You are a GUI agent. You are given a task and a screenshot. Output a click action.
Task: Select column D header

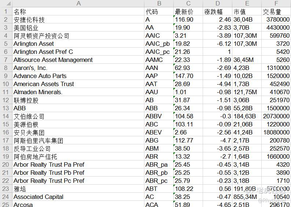coord(217,4)
